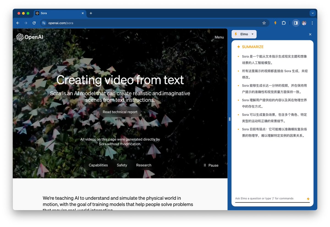The height and width of the screenshot is (227, 330).
Task: Click the first summary bullet about Sora 人工智能模型
Action: 274,60
